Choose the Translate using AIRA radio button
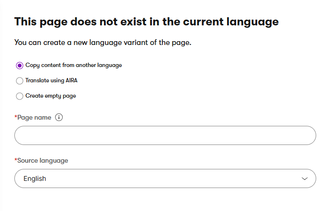This screenshot has width=332, height=211. 20,81
